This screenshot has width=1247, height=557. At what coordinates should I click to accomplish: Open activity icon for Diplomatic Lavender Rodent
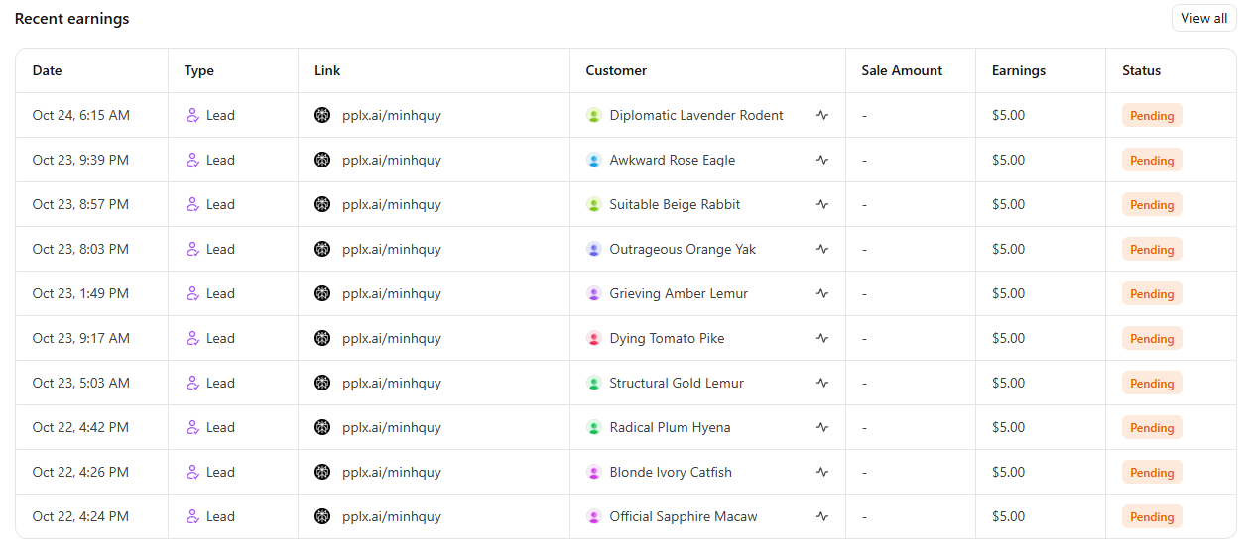(822, 115)
